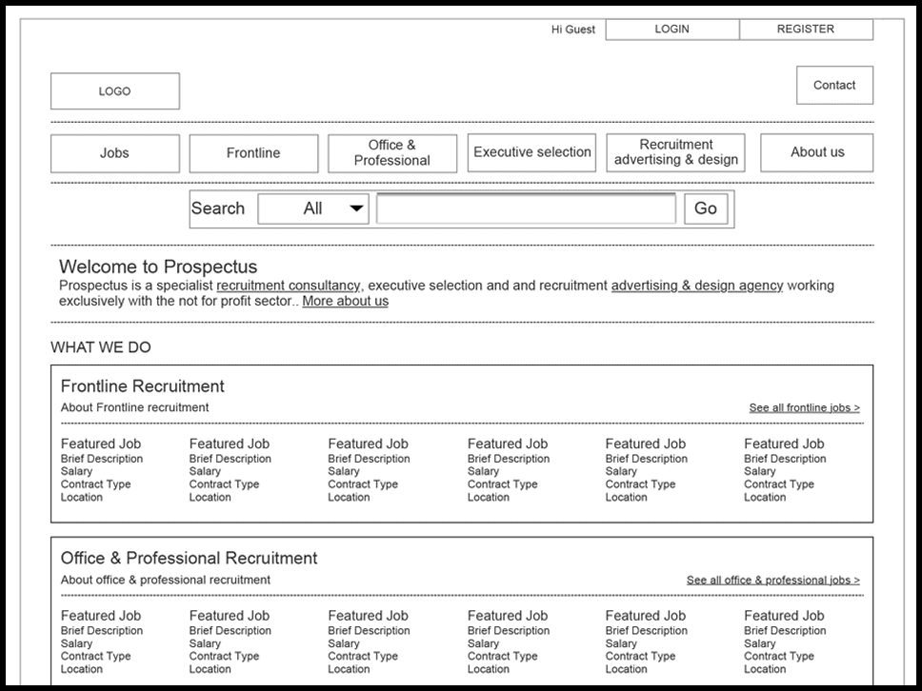The width and height of the screenshot is (922, 691).
Task: Click See all frontline jobs link
Action: click(805, 407)
